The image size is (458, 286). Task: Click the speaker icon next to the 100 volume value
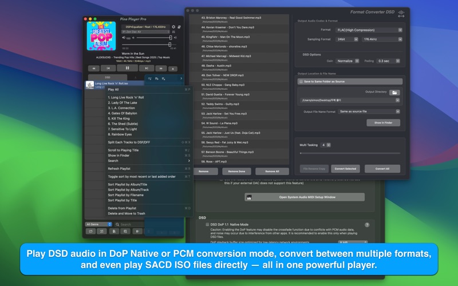click(x=124, y=38)
